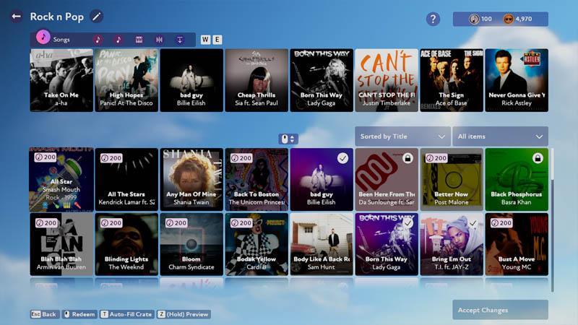
Task: Select Take On Me by a-ha in crate
Action: (x=61, y=80)
